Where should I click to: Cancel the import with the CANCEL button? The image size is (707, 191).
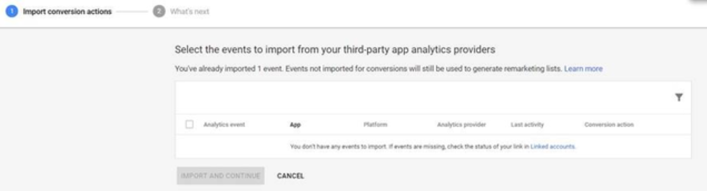(x=291, y=176)
